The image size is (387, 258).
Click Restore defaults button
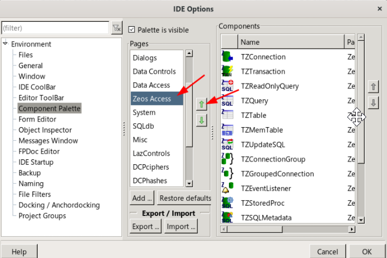pos(184,198)
